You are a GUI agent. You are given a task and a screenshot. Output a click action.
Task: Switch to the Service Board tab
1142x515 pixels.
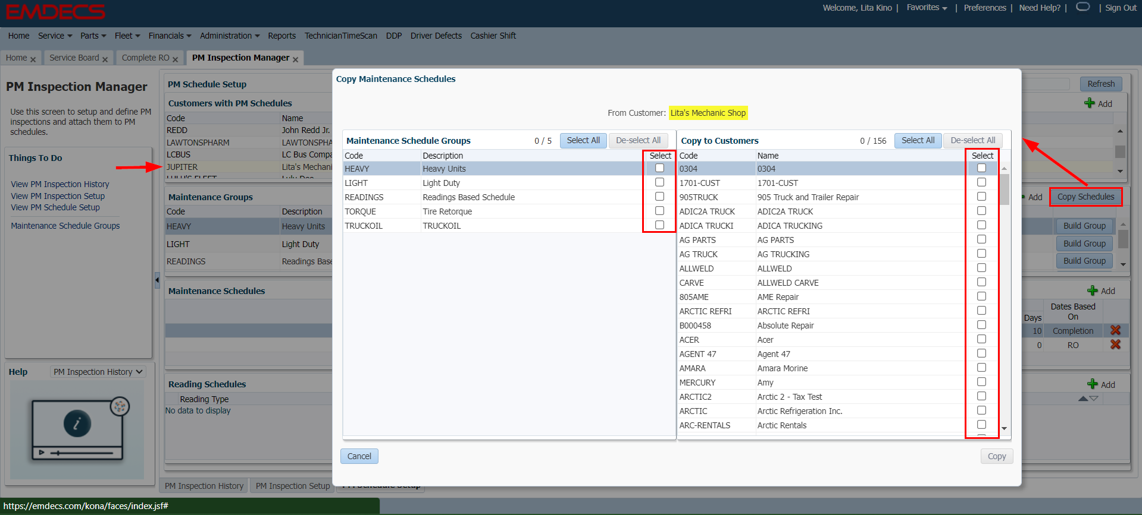[74, 58]
